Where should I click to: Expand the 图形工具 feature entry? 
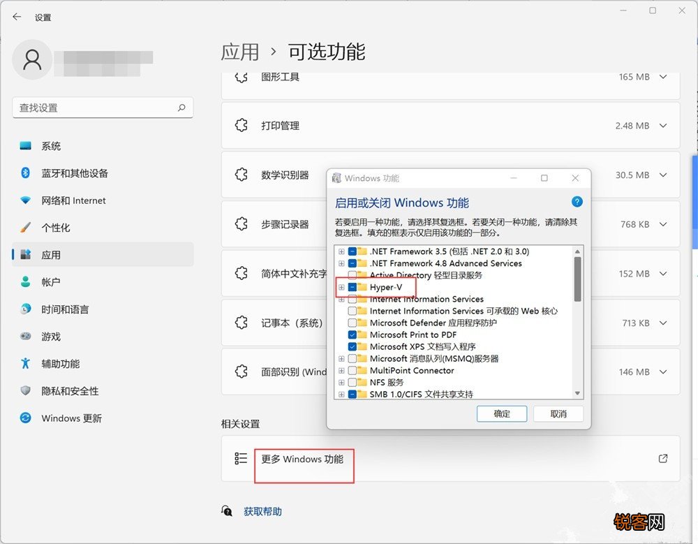[663, 77]
